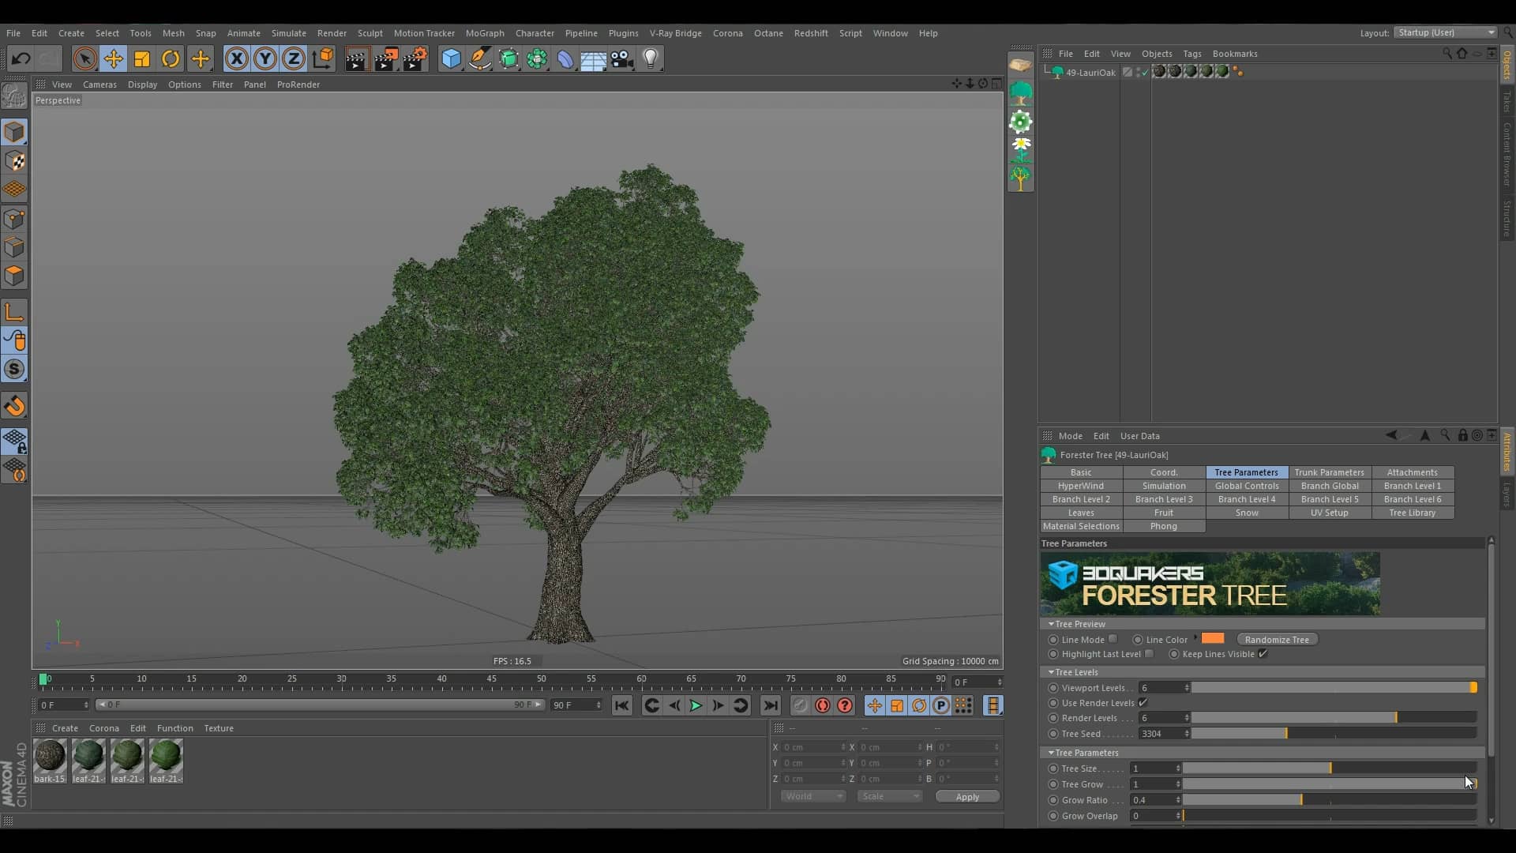Lock the Y axis in the toolbar

coord(265,58)
